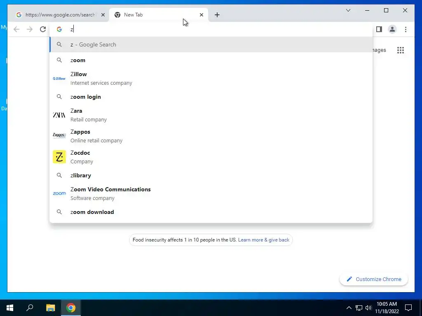Click inside the address bar input
Viewport: 422px width, 316px height.
coord(211,29)
